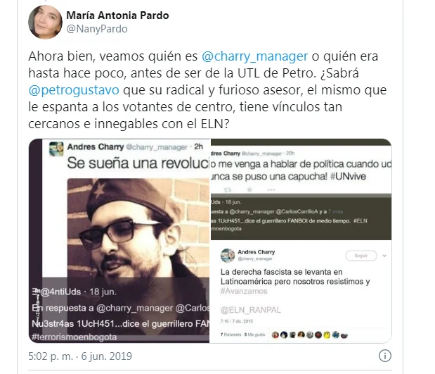Open the tweet info icon
Image resolution: width=435 pixels, height=374 pixels.
coord(385,356)
